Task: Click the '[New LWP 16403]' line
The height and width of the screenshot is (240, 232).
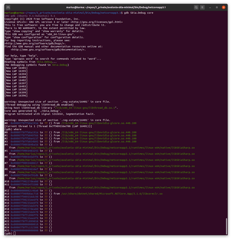Action: coord(16,86)
